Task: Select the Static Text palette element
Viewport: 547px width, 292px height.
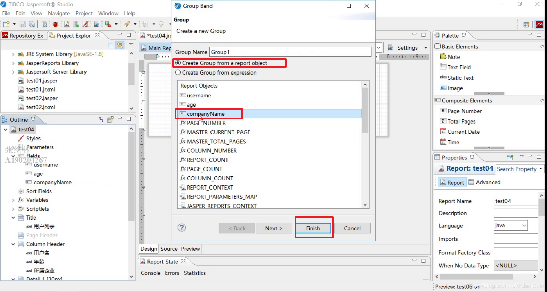Action: point(457,78)
